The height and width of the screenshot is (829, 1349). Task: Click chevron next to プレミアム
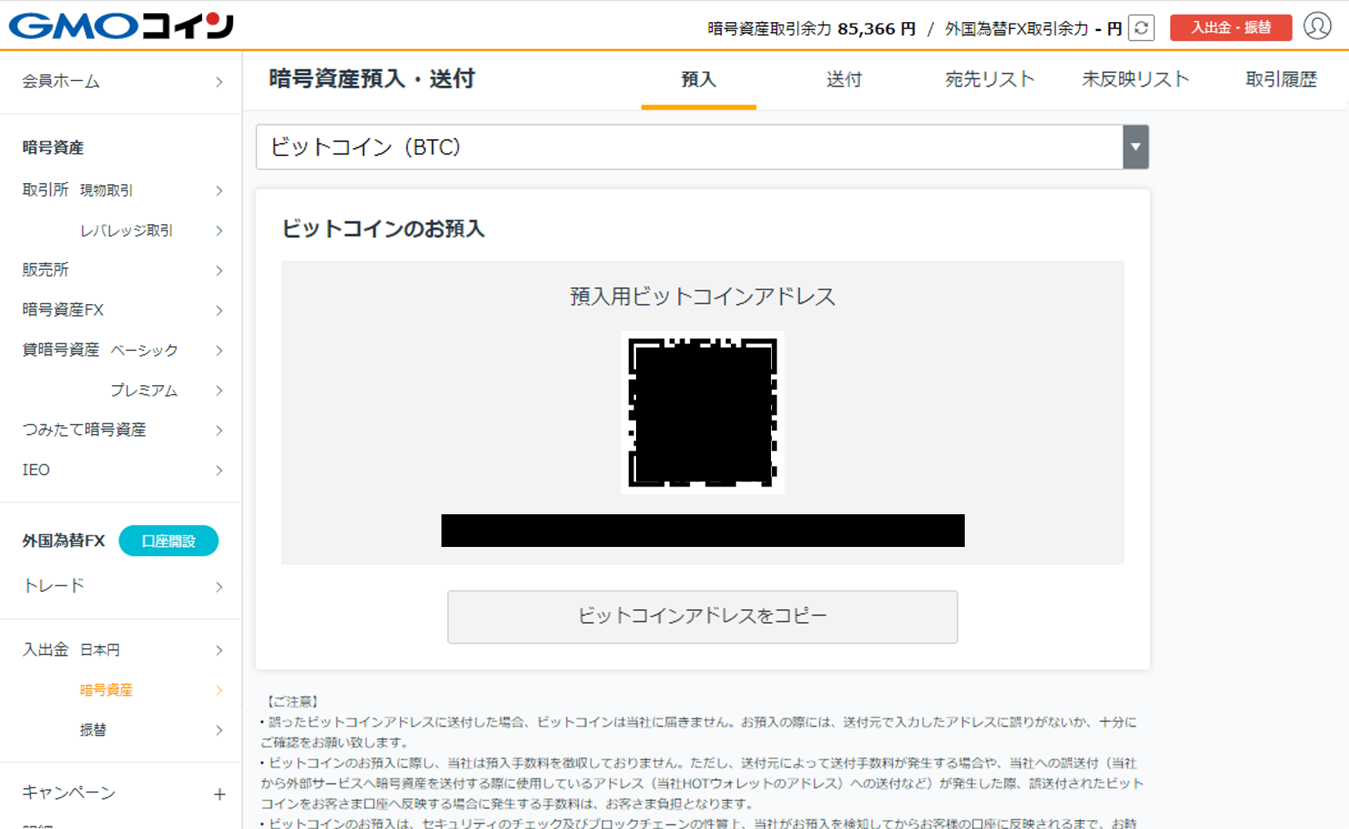click(219, 391)
